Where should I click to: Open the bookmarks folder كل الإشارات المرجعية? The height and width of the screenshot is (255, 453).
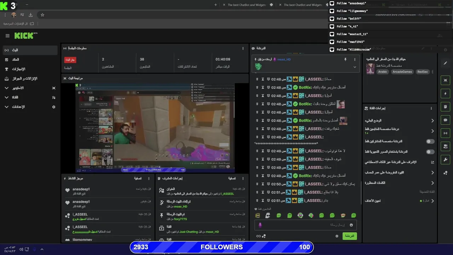coord(19,23)
